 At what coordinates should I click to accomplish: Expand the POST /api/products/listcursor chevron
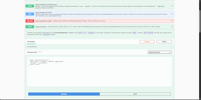click(x=172, y=6)
